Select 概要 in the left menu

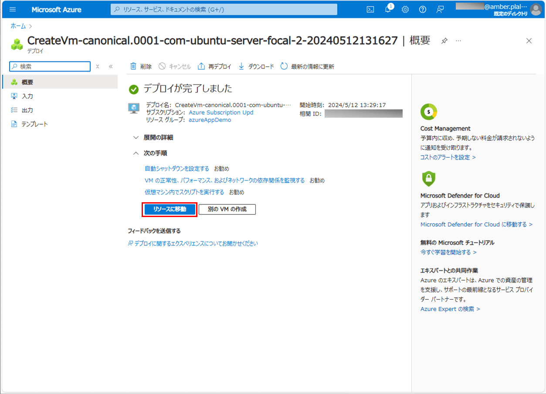[x=60, y=82]
